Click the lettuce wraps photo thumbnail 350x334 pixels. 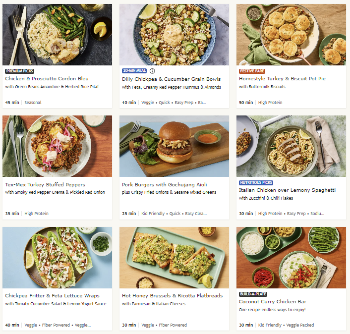tap(57, 258)
